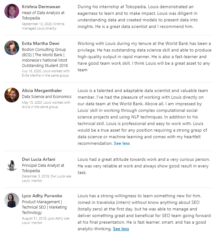The image size is (217, 234).
Task: Open Dwi Lucia Arfani's name link
Action: coord(39,159)
